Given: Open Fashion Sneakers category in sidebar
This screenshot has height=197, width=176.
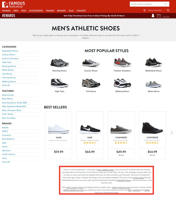Looking at the screenshot, I should (10, 58).
